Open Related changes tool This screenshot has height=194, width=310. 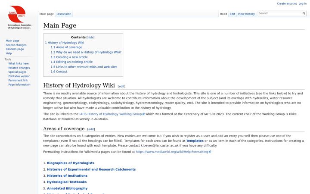click(19, 68)
